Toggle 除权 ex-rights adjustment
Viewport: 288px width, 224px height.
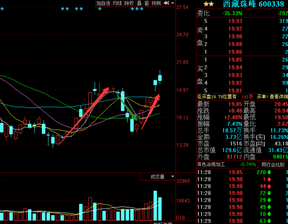[x=129, y=3]
